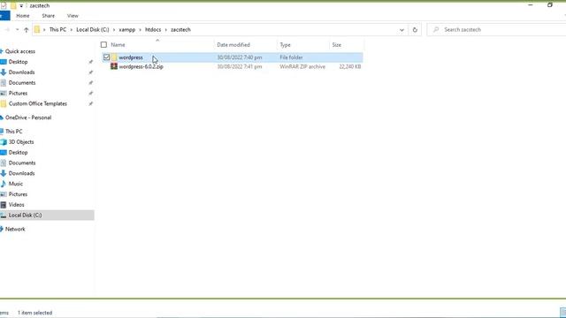The width and height of the screenshot is (566, 318).
Task: Open Network in navigation pane
Action: click(15, 229)
